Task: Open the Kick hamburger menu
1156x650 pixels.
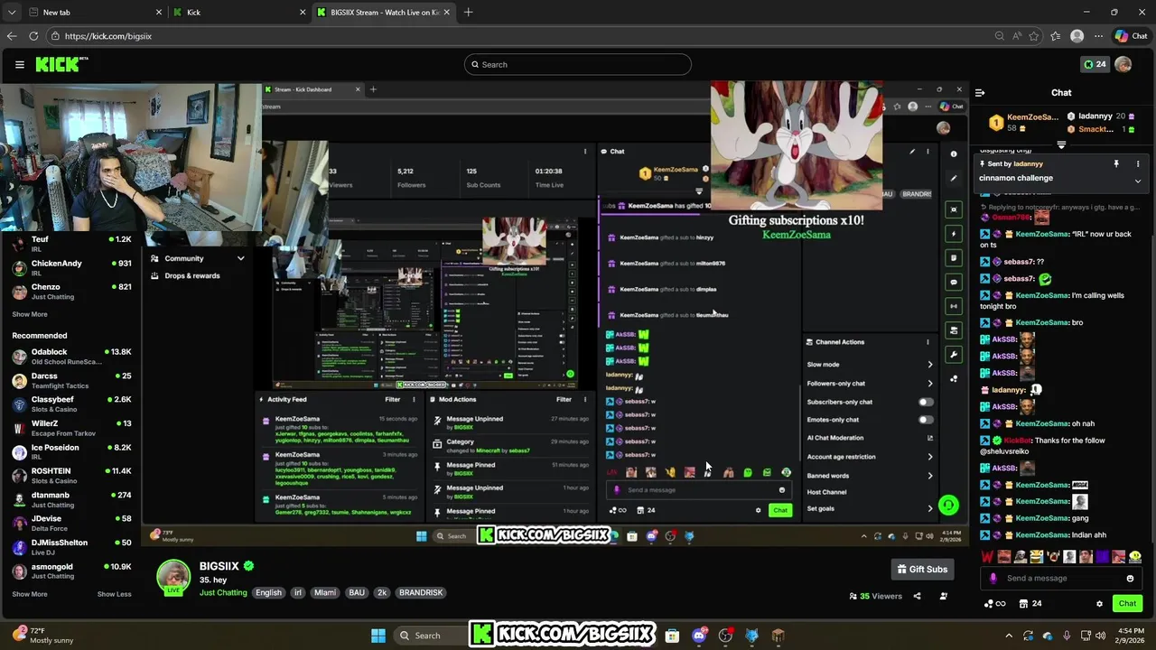Action: pos(19,64)
